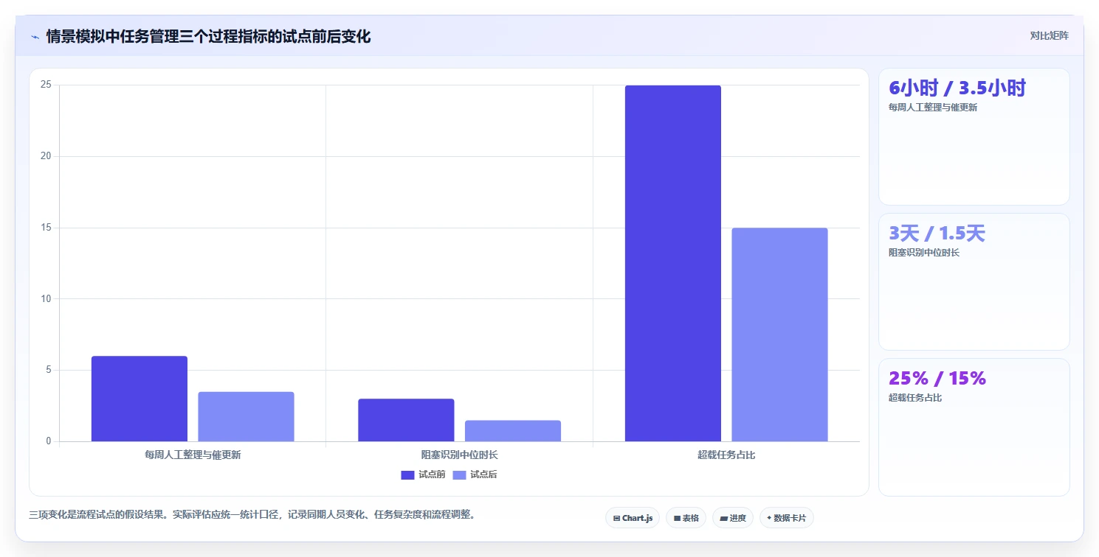
Task: Click the y-axis tick label 10
Action: 46,299
